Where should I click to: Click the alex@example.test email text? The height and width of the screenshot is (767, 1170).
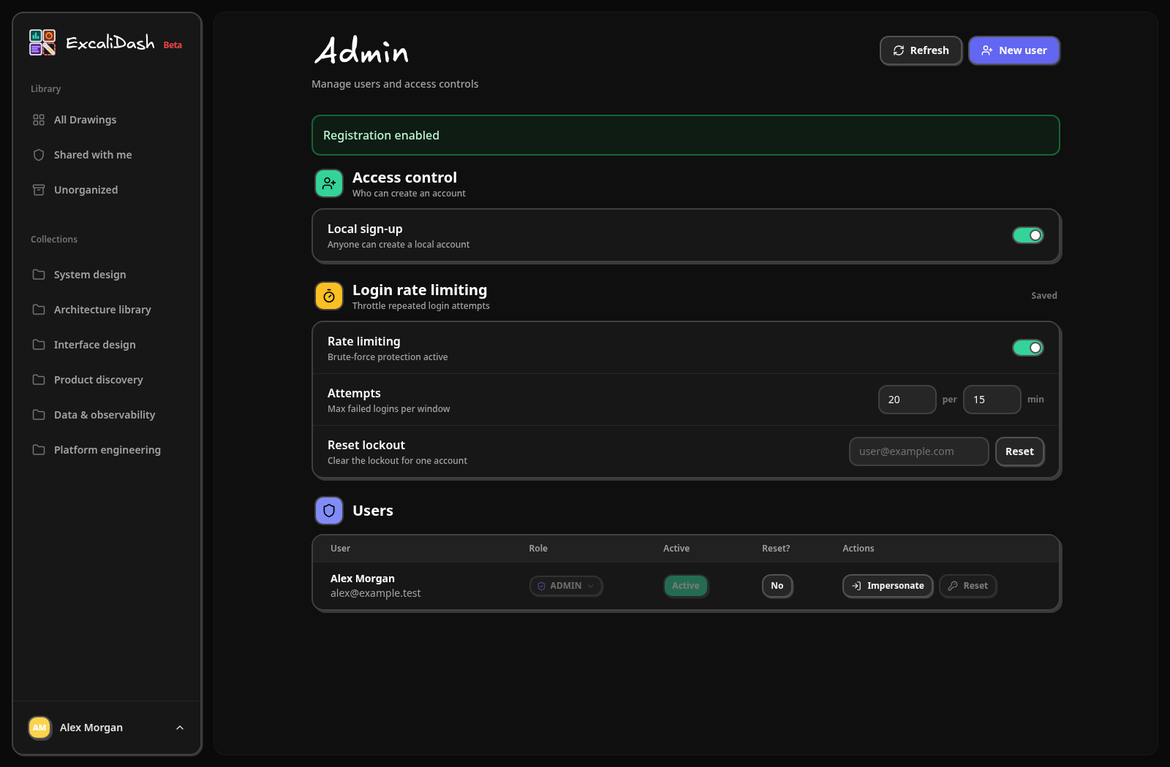coord(375,593)
